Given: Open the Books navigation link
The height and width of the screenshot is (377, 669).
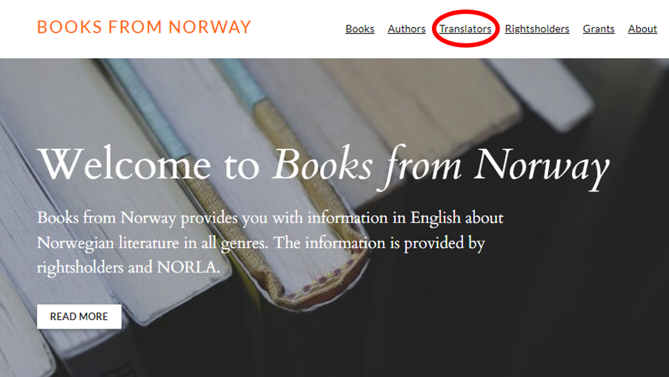Looking at the screenshot, I should pyautogui.click(x=360, y=29).
